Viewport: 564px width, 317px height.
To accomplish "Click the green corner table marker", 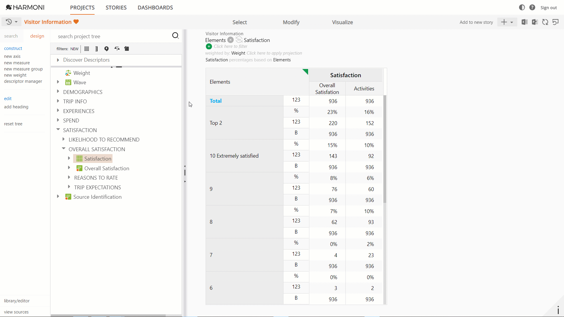I will click(x=305, y=71).
